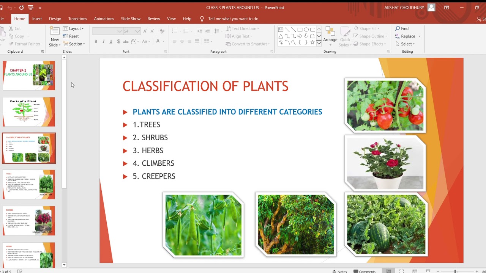Select the Arrow line shape in gallery
The height and width of the screenshot is (273, 486).
tap(293, 29)
